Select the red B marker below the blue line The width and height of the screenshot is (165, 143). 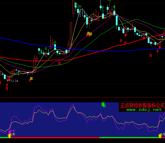pos(151,55)
